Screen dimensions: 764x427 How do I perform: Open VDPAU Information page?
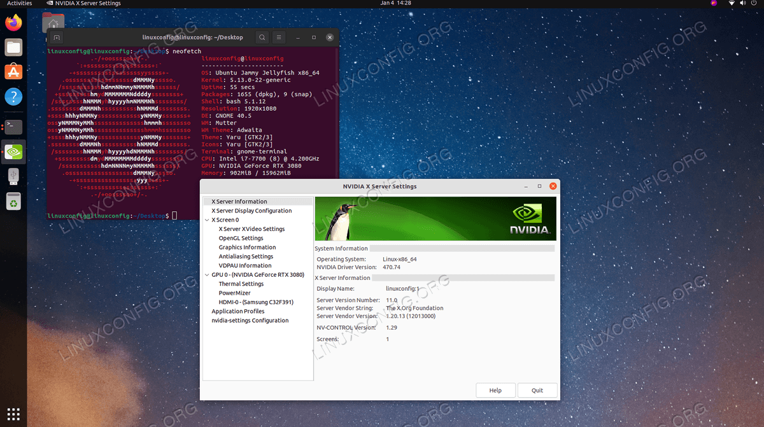click(x=245, y=265)
